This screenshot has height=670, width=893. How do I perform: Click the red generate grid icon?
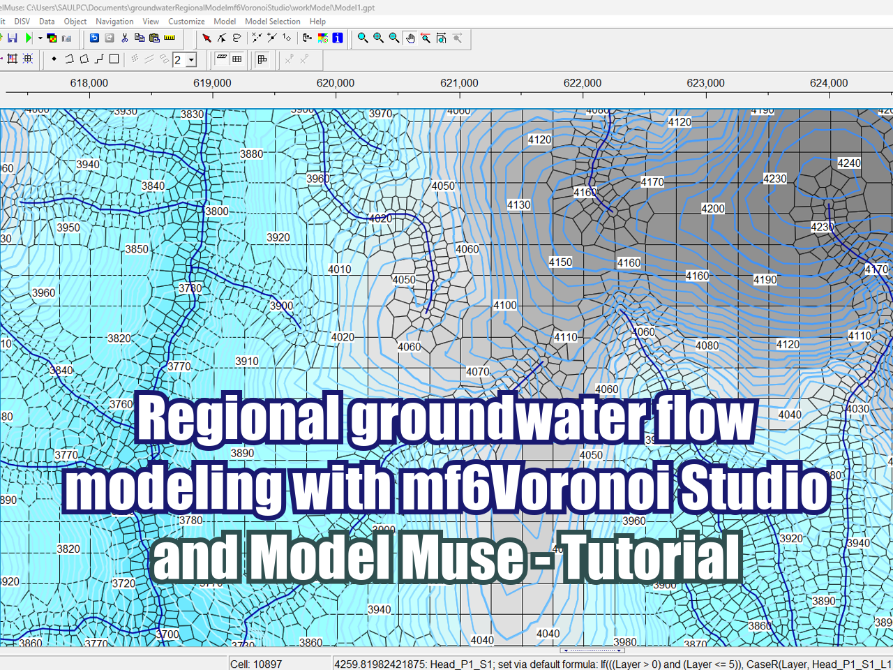click(12, 59)
